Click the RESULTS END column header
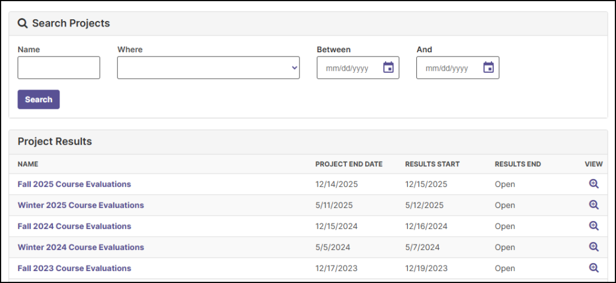Screen dimensions: 616x283 click(x=518, y=164)
